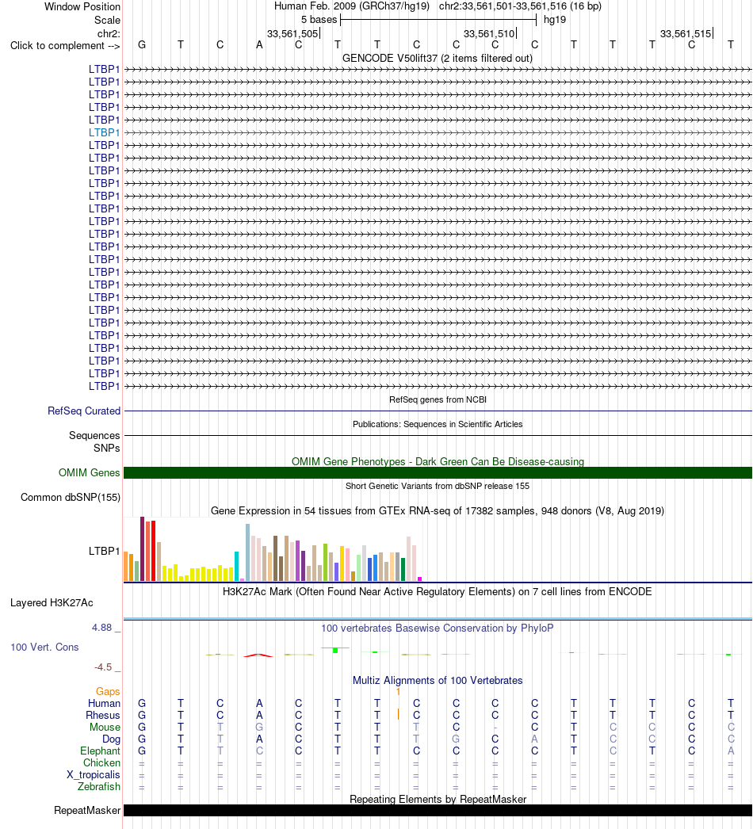Click the 'RefSeq genes from NCBI' title
The width and height of the screenshot is (753, 829).
tap(438, 399)
